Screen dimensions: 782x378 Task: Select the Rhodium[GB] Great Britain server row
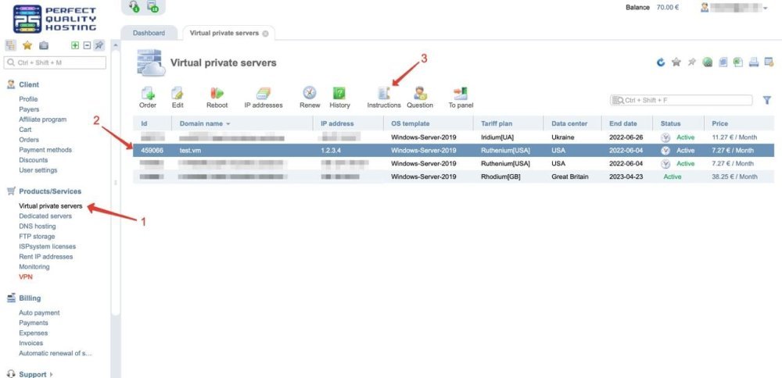tap(454, 177)
